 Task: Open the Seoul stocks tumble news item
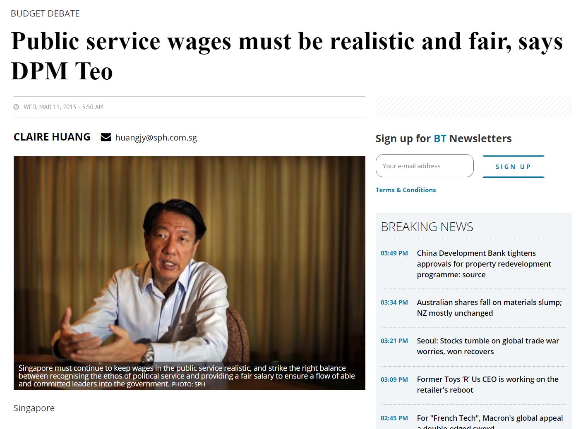click(x=488, y=346)
